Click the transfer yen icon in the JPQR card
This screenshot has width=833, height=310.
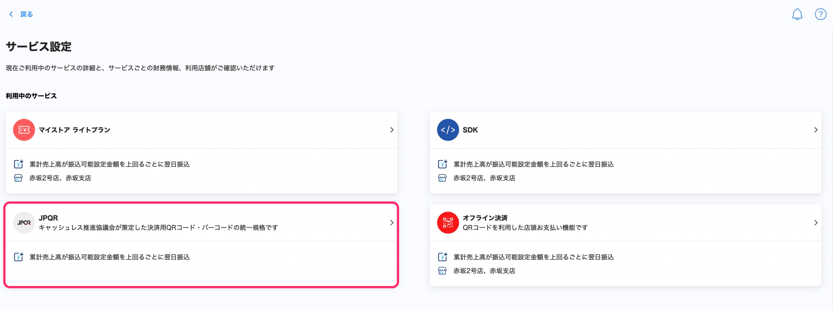pyautogui.click(x=19, y=257)
